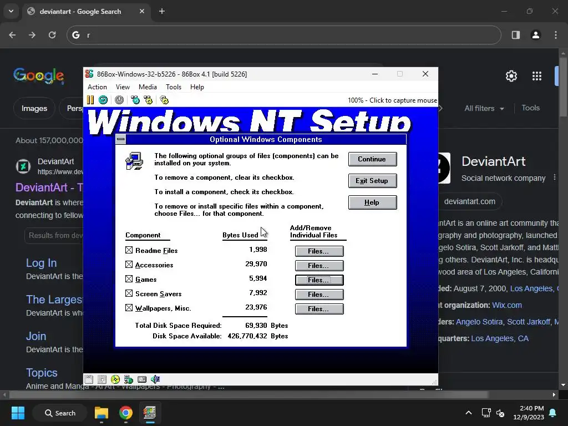Viewport: 568px width, 426px height.
Task: Click the first floppy drive status icon
Action: [x=89, y=379]
